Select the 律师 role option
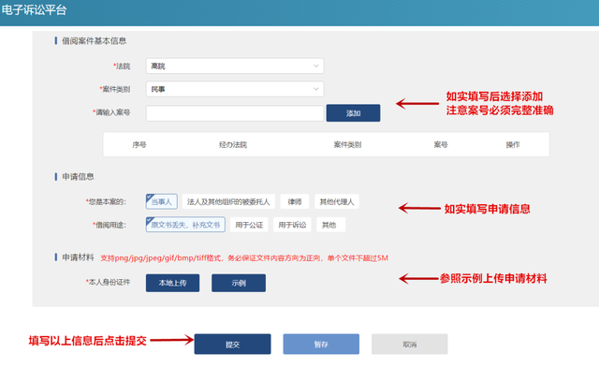The height and width of the screenshot is (367, 599). coord(295,201)
